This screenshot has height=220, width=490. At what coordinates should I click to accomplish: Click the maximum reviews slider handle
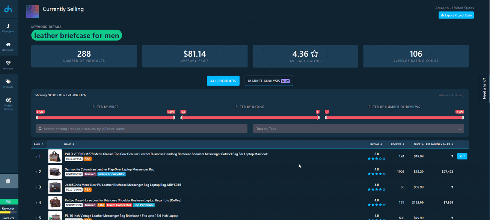[463, 118]
